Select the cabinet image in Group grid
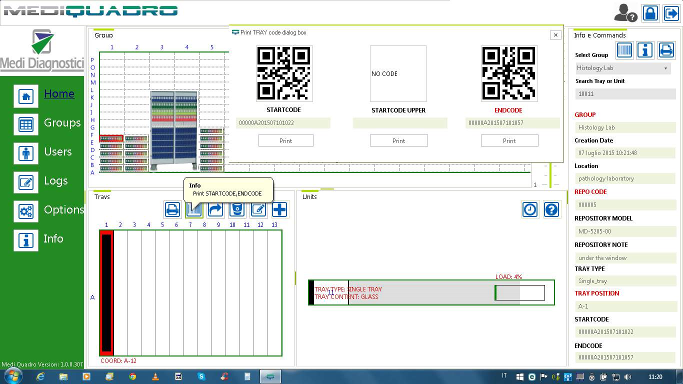This screenshot has height=384, width=683. tap(174, 130)
